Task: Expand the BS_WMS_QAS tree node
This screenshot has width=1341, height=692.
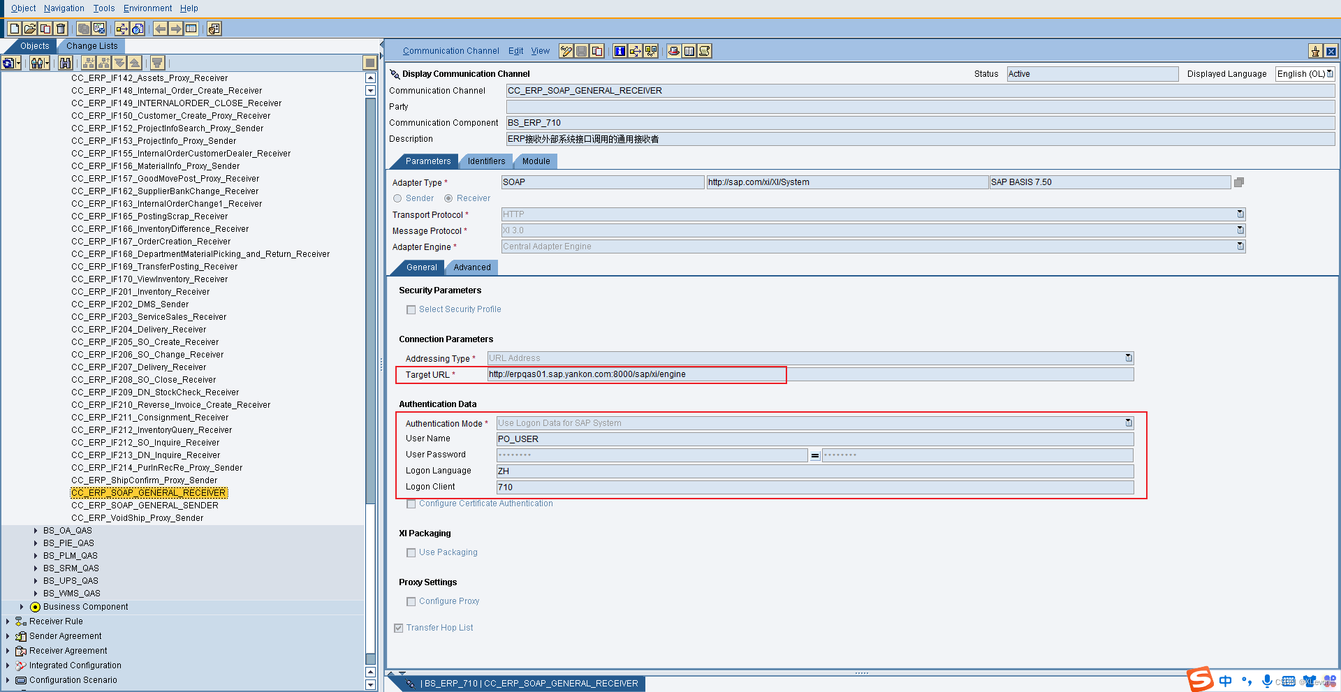Action: pyautogui.click(x=36, y=594)
